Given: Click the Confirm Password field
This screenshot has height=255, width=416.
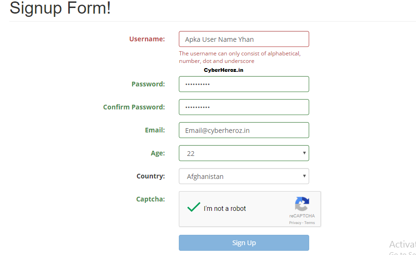Looking at the screenshot, I should click(x=244, y=107).
